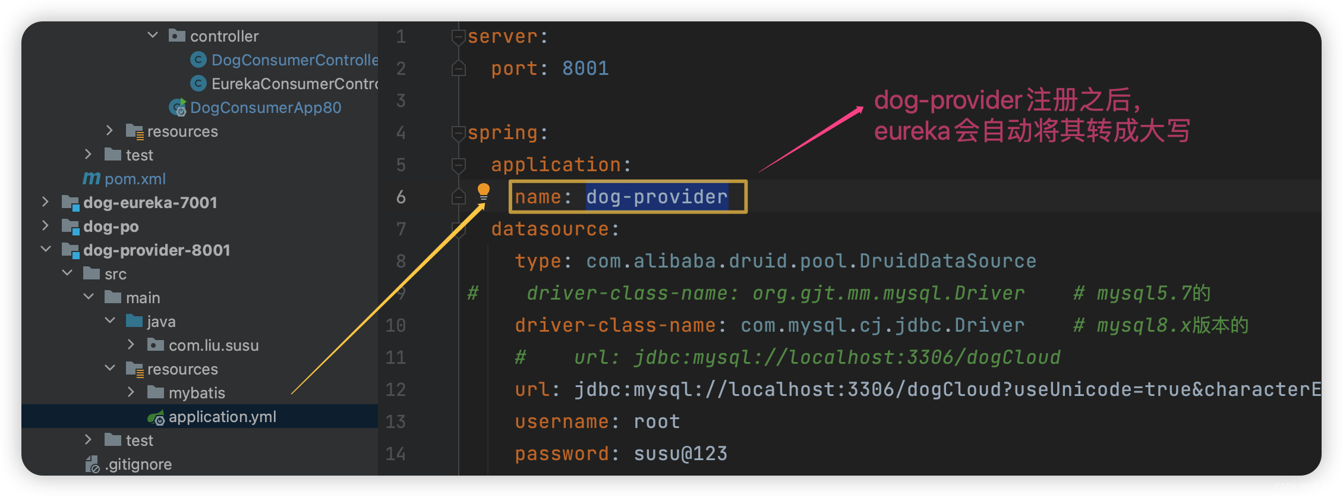Click com.mysql.cj.jdbc.Driver value
Screen dimensions: 1343x497
click(x=882, y=325)
